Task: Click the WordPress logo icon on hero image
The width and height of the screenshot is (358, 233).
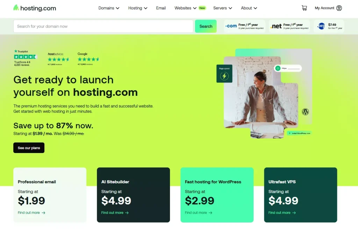Action: tap(305, 112)
